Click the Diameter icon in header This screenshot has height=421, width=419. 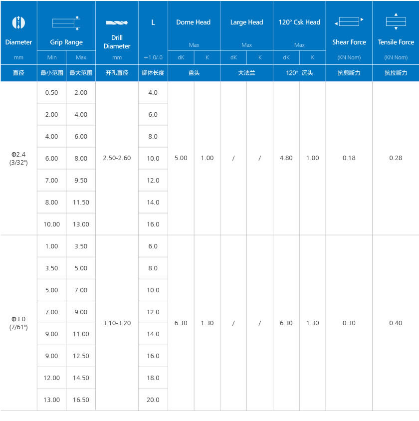pyautogui.click(x=18, y=22)
